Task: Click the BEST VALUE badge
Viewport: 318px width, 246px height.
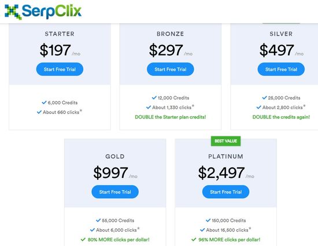Action: tap(225, 141)
